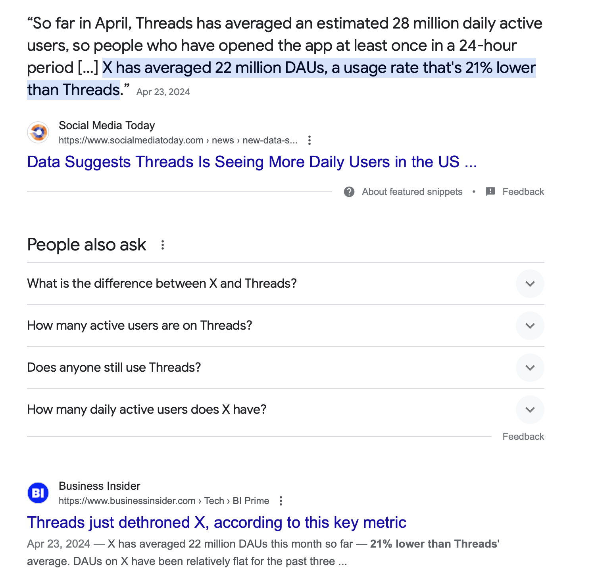Open "Data Suggests Threads Is Seeing More Daily Users" link
The height and width of the screenshot is (588, 596).
coord(252,162)
